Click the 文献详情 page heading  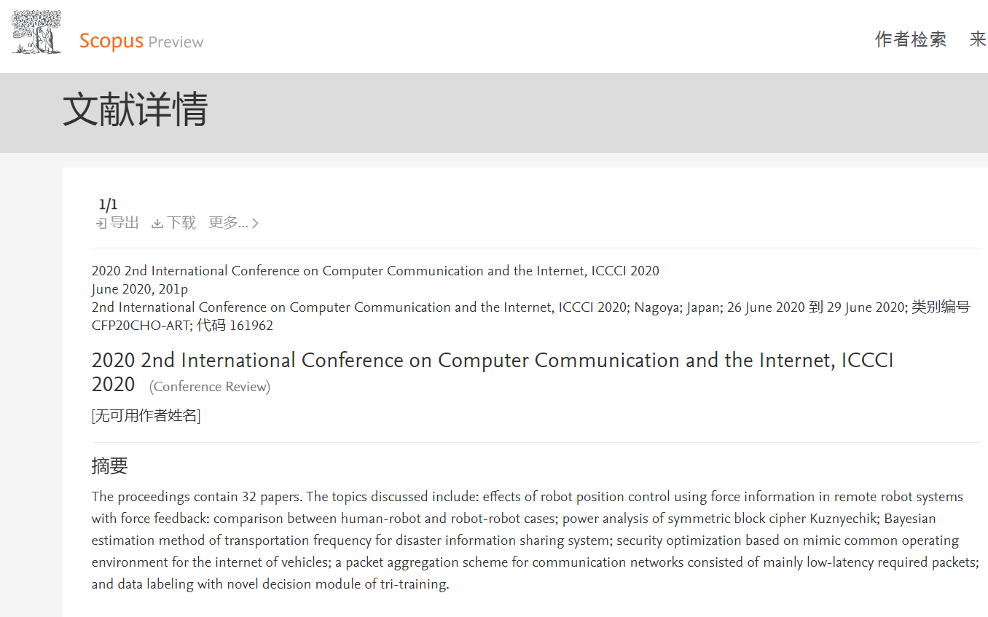click(x=136, y=111)
